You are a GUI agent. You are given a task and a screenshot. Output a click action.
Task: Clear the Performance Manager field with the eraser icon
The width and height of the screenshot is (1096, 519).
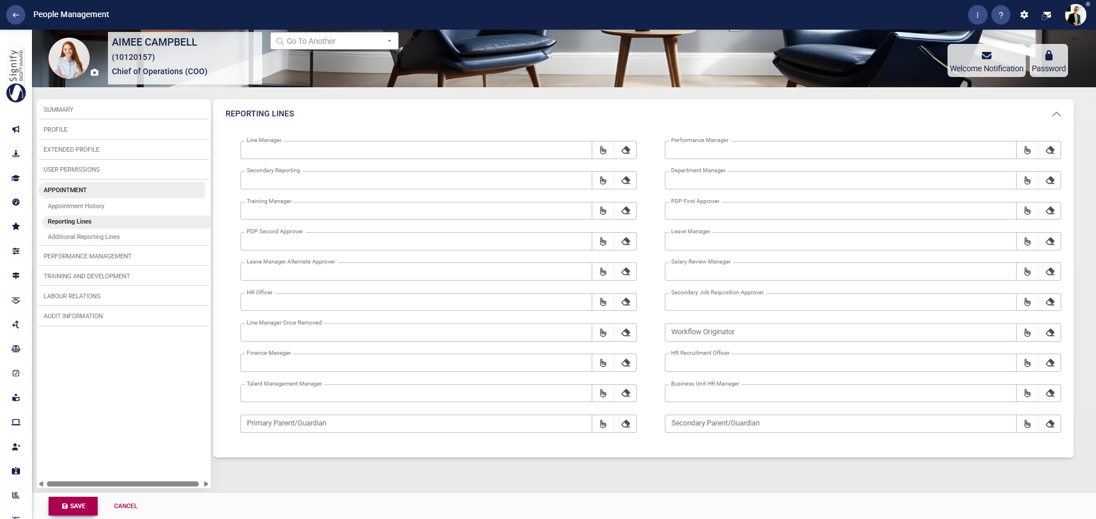[1050, 150]
